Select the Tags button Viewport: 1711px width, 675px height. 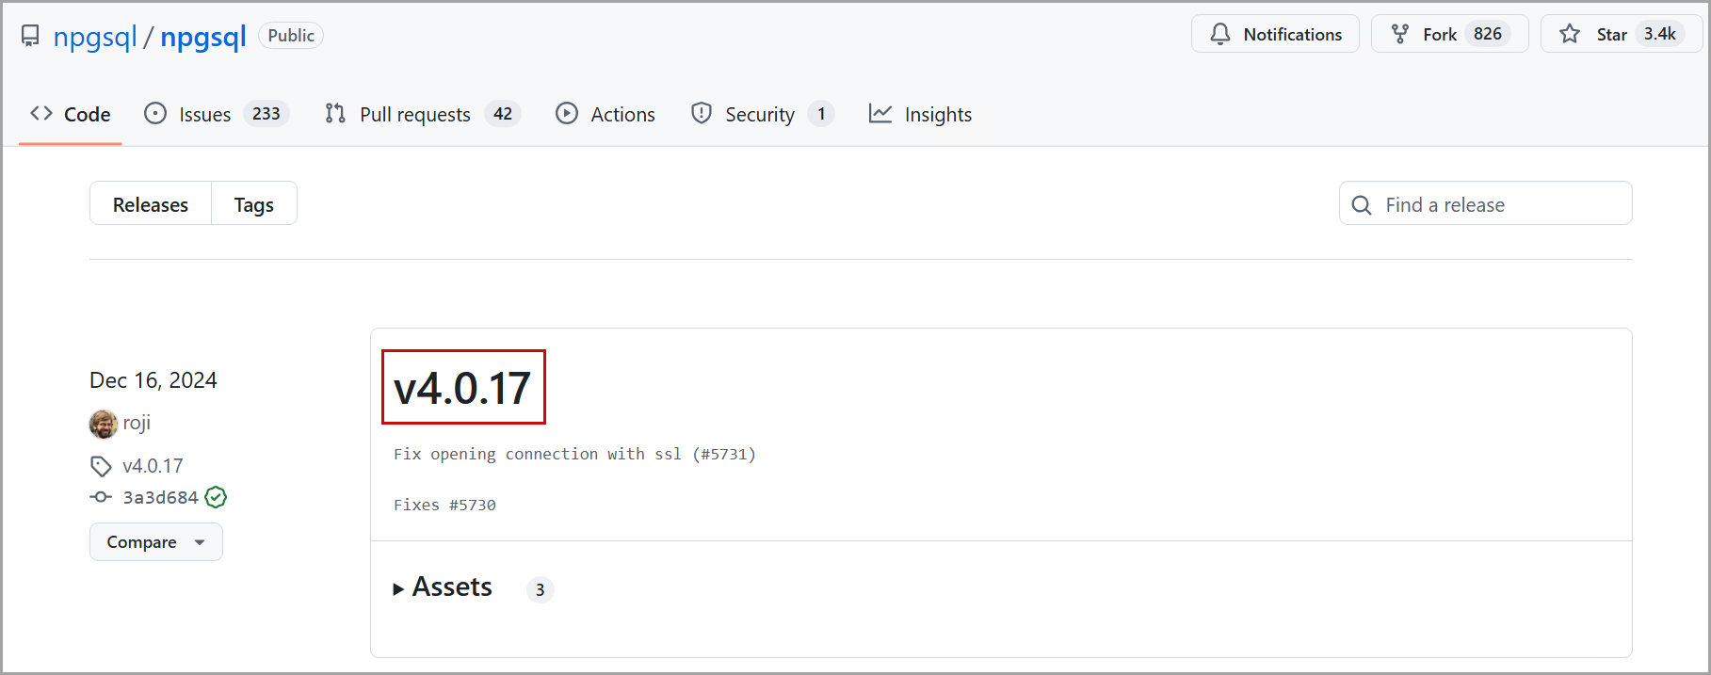pos(253,204)
